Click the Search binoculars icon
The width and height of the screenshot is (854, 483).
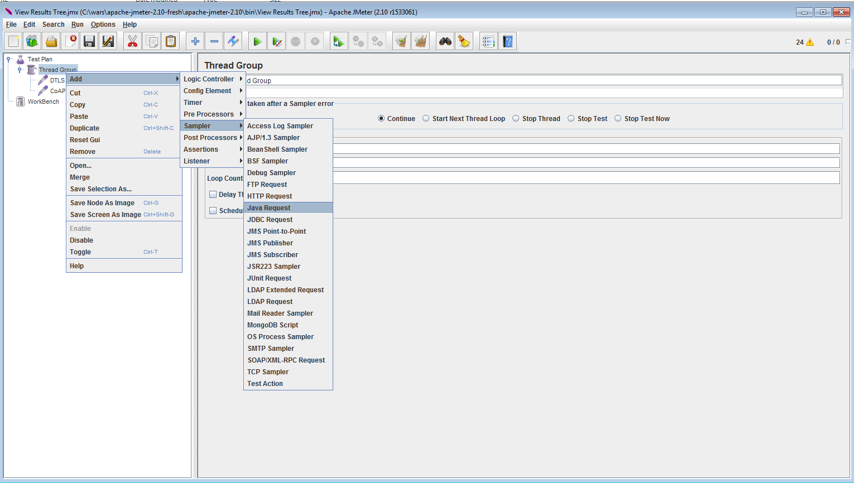[x=445, y=41]
